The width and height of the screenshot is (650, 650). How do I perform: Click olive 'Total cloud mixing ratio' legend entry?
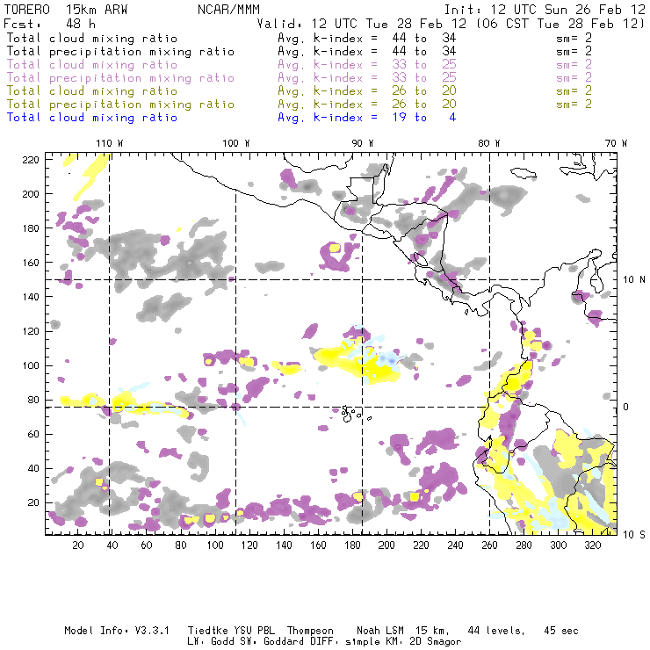tap(92, 91)
